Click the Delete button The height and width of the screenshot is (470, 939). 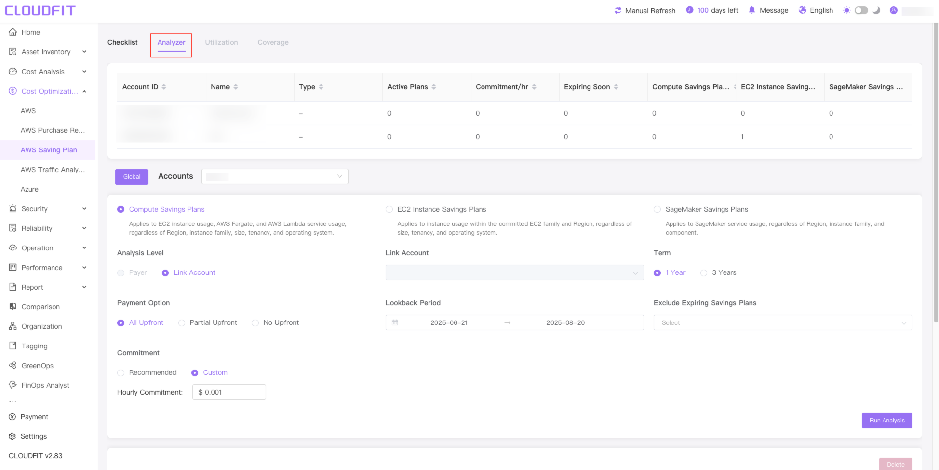[896, 464]
